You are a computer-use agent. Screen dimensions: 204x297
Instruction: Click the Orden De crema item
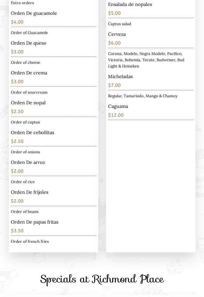pyautogui.click(x=29, y=73)
